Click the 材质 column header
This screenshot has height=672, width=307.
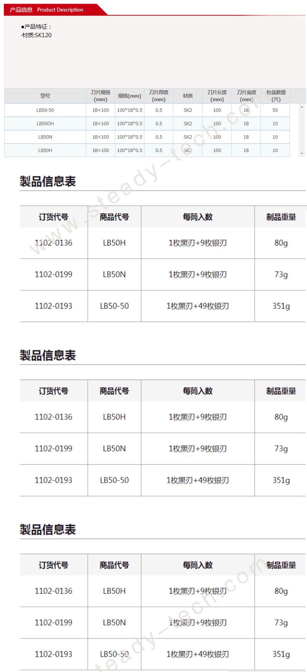[188, 96]
